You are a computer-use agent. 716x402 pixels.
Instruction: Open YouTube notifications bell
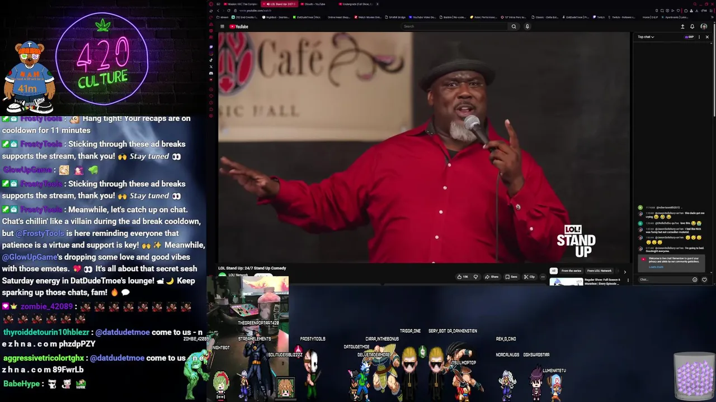[693, 26]
